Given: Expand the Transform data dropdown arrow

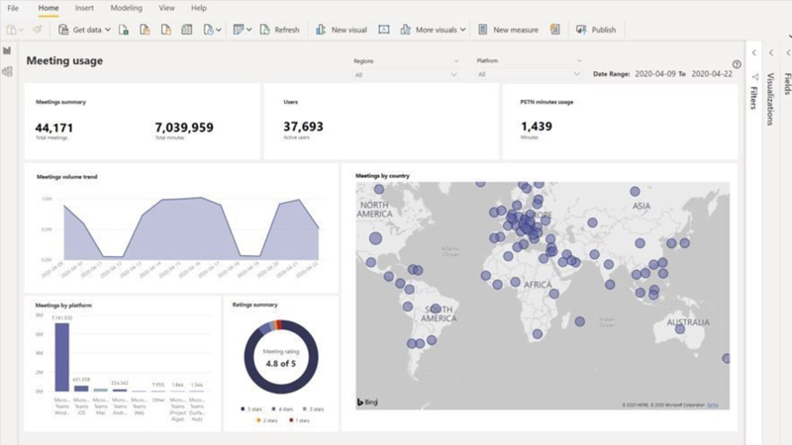Looking at the screenshot, I should 249,31.
